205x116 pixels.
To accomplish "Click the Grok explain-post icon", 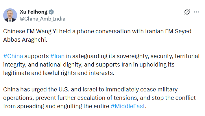I will tap(187, 12).
